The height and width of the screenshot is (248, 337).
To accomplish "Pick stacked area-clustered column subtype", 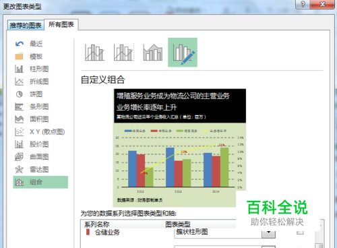I will pos(153,52).
